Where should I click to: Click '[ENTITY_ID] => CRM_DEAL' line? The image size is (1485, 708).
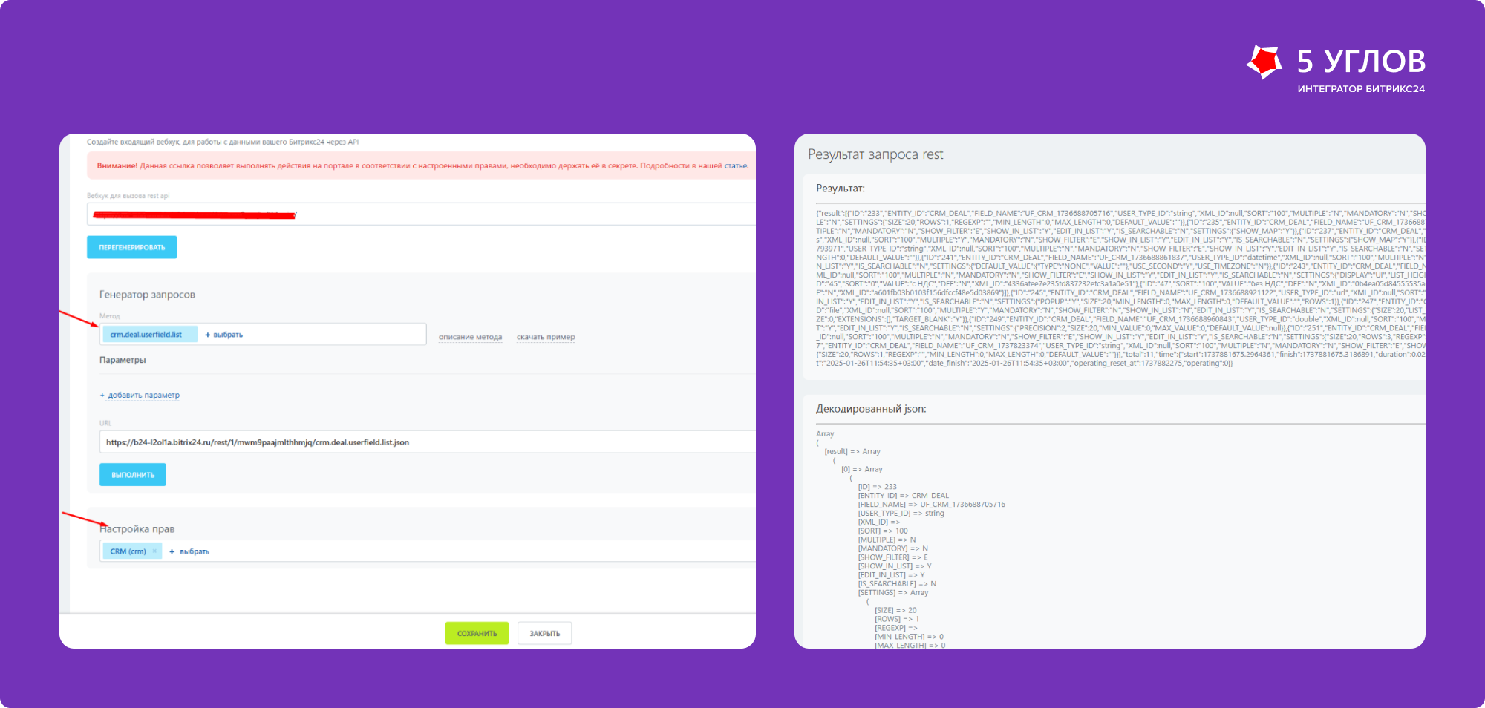click(x=904, y=496)
